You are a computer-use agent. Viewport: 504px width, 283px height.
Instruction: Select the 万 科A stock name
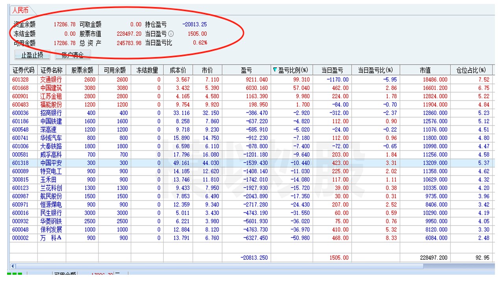tap(51, 238)
